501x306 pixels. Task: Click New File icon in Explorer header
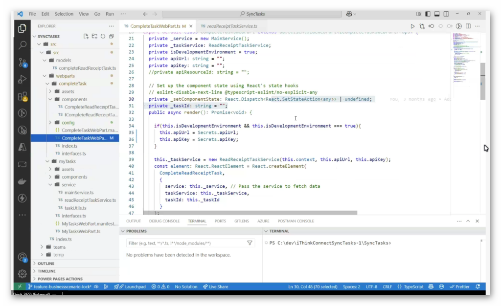tap(86, 36)
